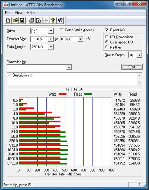This screenshot has width=149, height=190.
Task: Choose the Neither radio option
Action: tap(107, 47)
